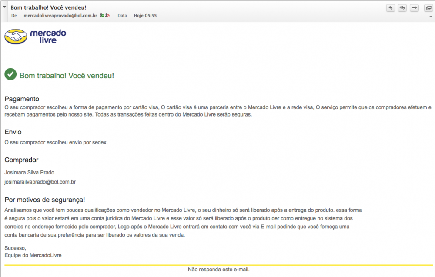435x277 pixels.
Task: Block sender using the red contact icon
Action: coord(107,16)
